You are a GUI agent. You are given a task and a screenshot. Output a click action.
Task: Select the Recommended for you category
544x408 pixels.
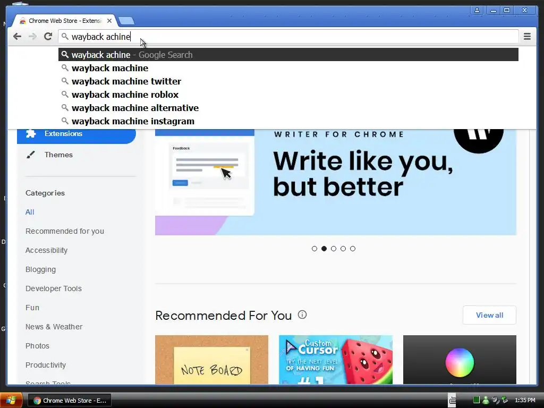click(x=64, y=231)
